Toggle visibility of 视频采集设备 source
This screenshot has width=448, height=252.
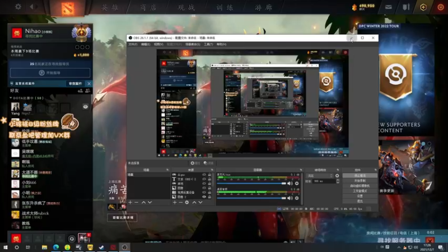click(x=204, y=192)
